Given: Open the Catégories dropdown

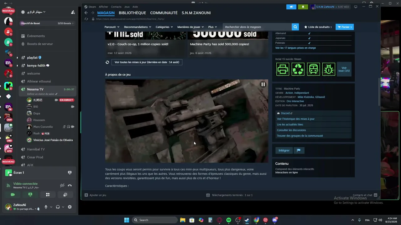Looking at the screenshot, I should (x=164, y=27).
